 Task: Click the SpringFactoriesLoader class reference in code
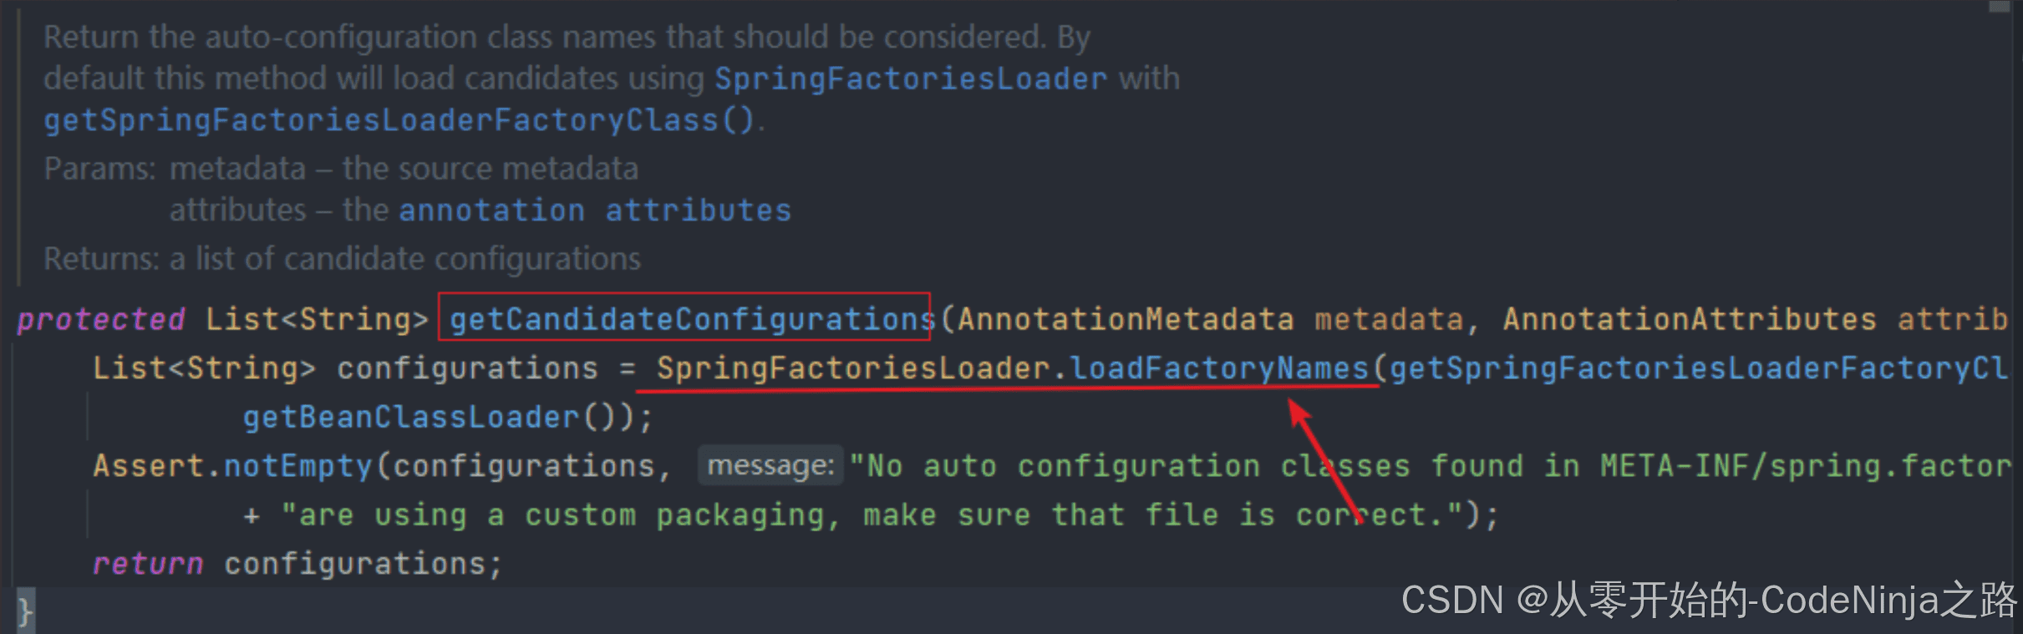click(x=853, y=368)
